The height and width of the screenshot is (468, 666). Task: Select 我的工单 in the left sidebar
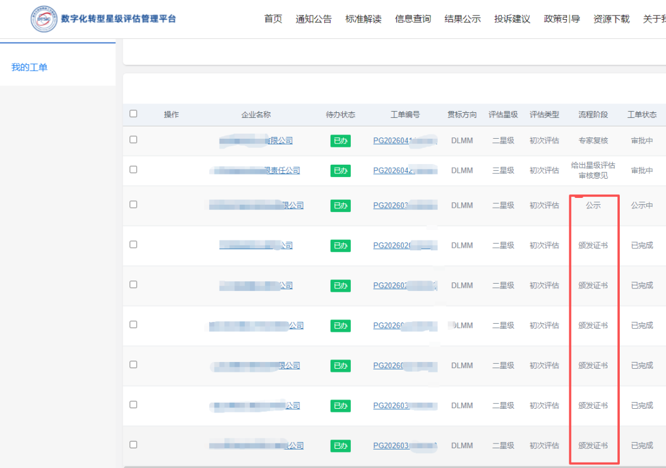[30, 67]
